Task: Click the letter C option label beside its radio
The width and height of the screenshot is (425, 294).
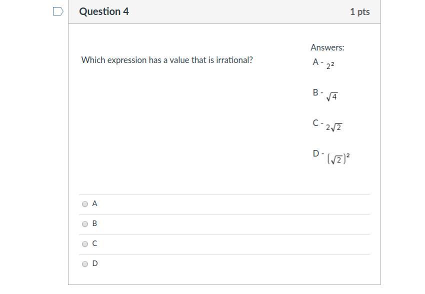Action: [95, 243]
